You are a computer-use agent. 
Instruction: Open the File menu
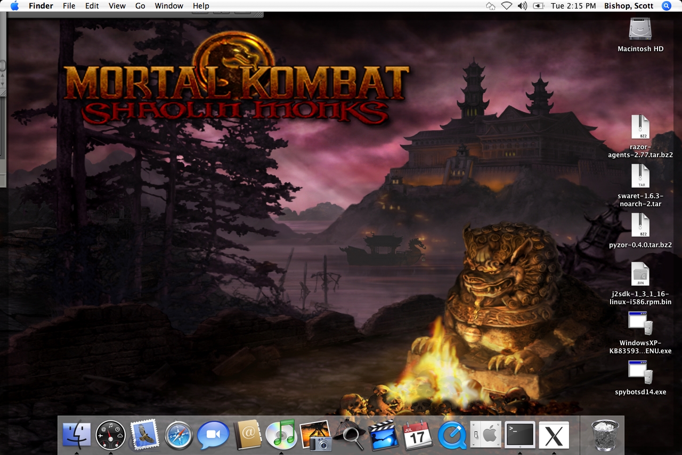(69, 6)
